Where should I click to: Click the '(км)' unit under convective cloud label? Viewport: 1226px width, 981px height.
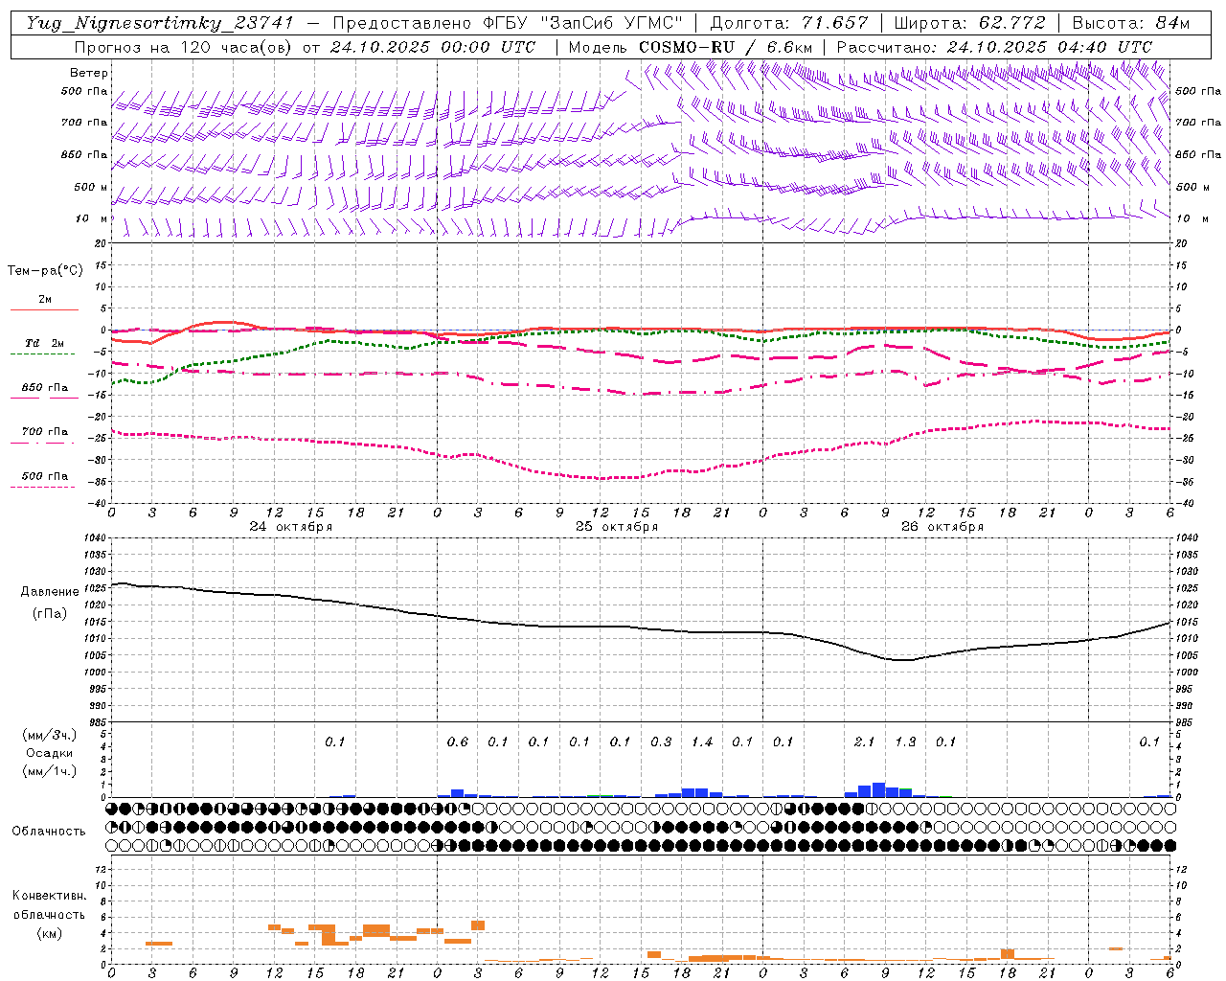pyautogui.click(x=49, y=932)
